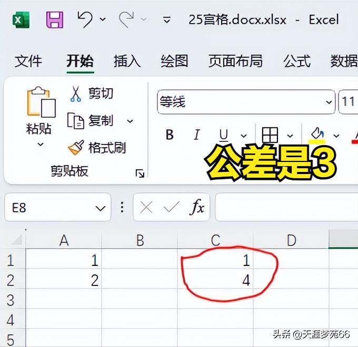The height and width of the screenshot is (347, 358).
Task: Select column B header
Action: point(140,240)
